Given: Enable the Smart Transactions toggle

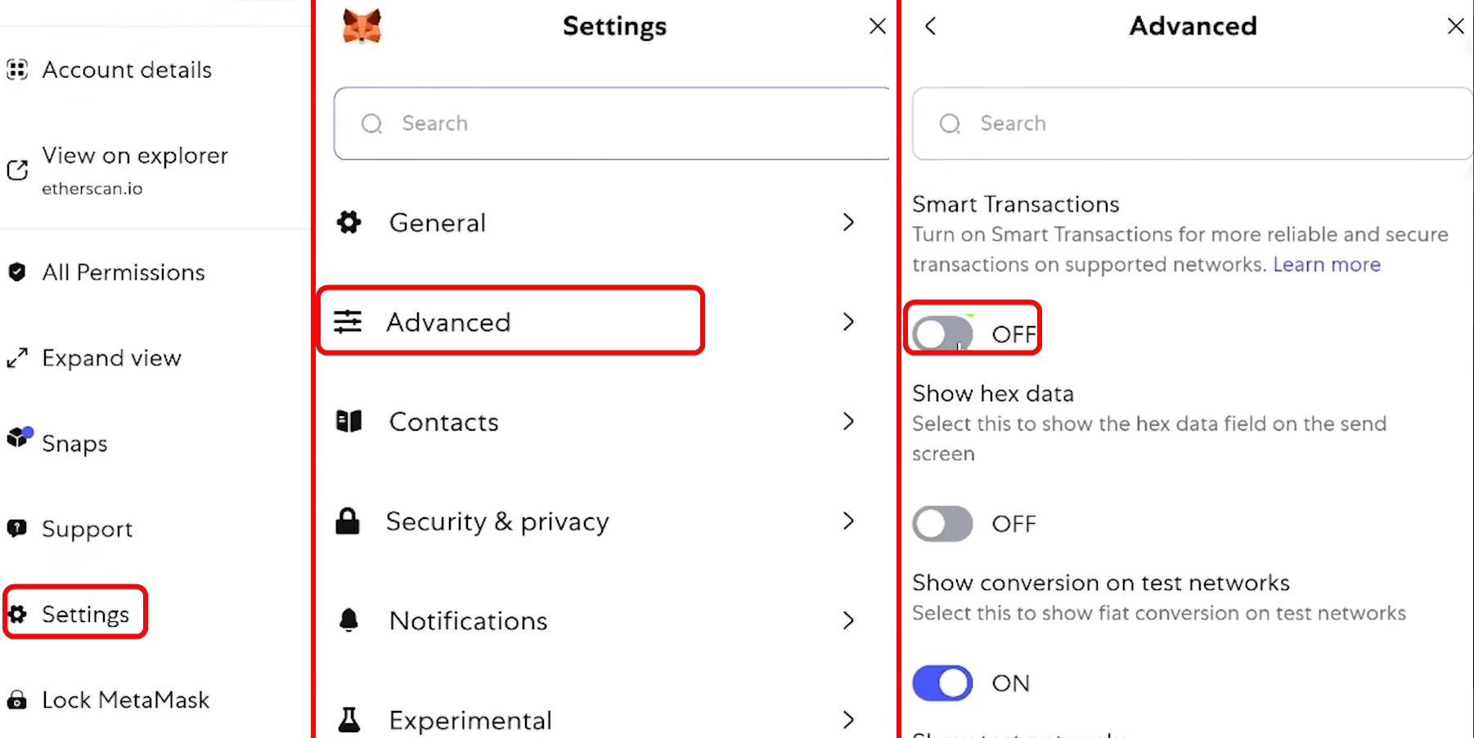Looking at the screenshot, I should pyautogui.click(x=942, y=333).
